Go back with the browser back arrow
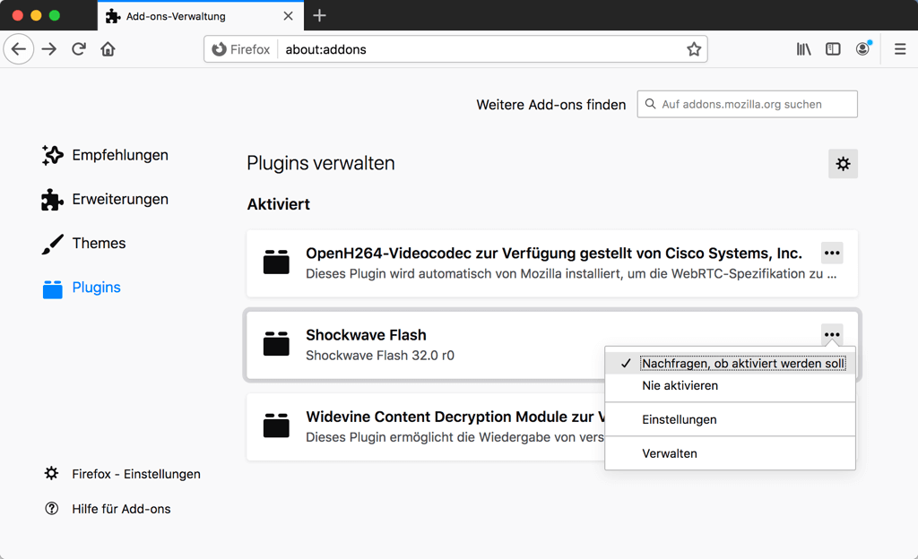This screenshot has width=918, height=559. click(19, 49)
